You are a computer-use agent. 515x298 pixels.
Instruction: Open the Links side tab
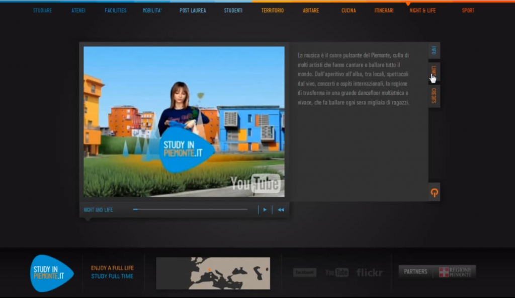click(x=434, y=72)
